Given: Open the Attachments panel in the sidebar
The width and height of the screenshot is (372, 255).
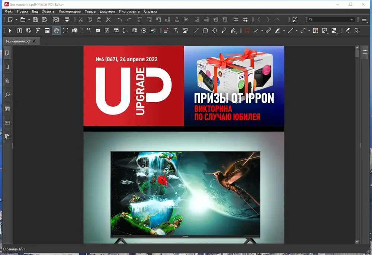Looking at the screenshot, I should [x=7, y=81].
